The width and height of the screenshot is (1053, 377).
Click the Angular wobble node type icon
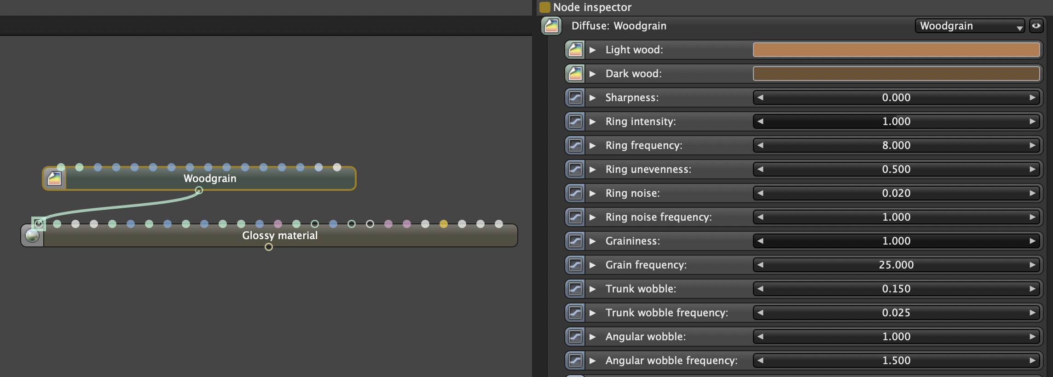[575, 337]
